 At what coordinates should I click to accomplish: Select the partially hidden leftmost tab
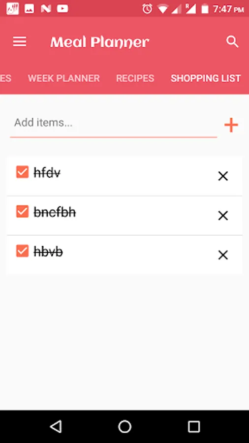click(x=5, y=78)
